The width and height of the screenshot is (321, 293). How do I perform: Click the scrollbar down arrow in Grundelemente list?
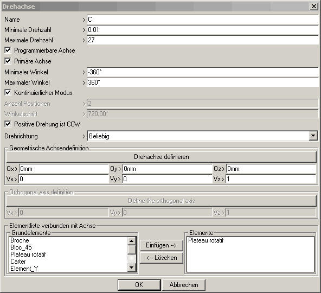click(131, 267)
